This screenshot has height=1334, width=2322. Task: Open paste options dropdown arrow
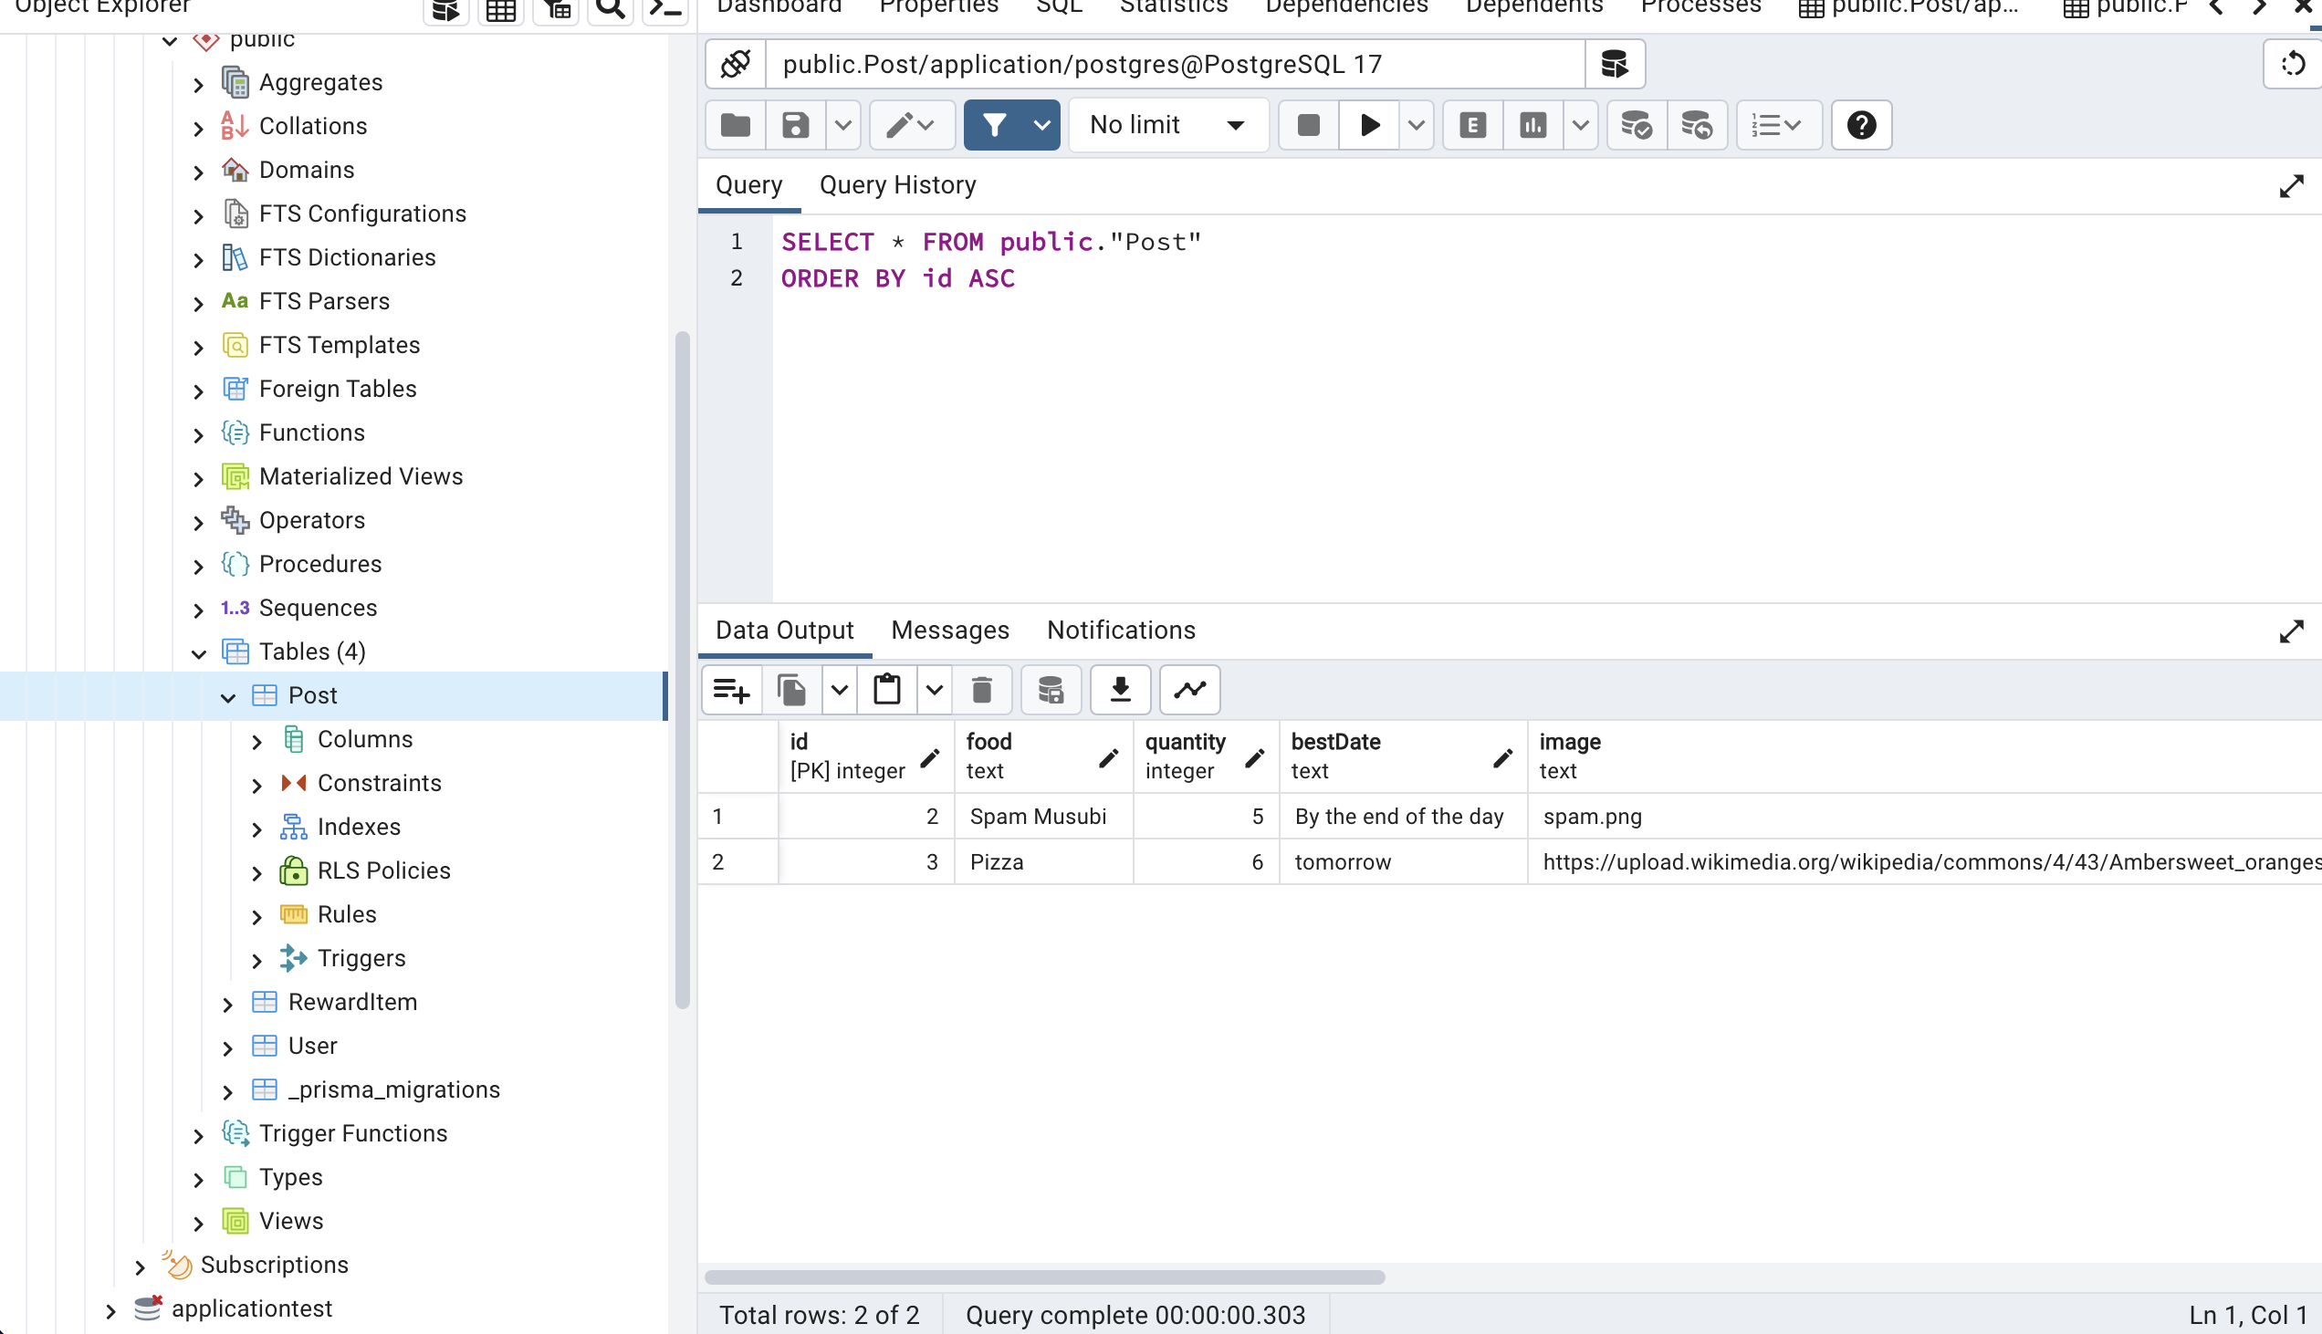click(x=934, y=689)
